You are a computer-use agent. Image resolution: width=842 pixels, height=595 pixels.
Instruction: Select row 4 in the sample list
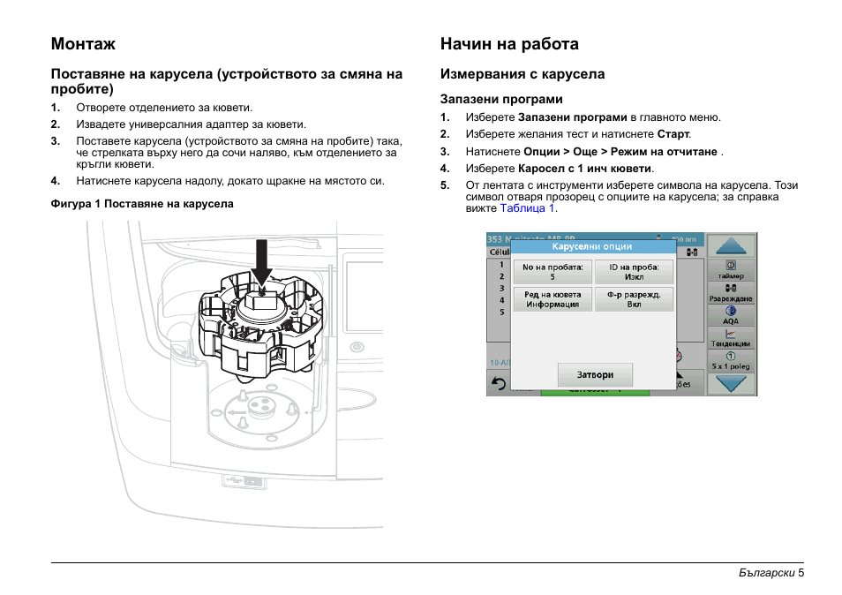coord(501,300)
